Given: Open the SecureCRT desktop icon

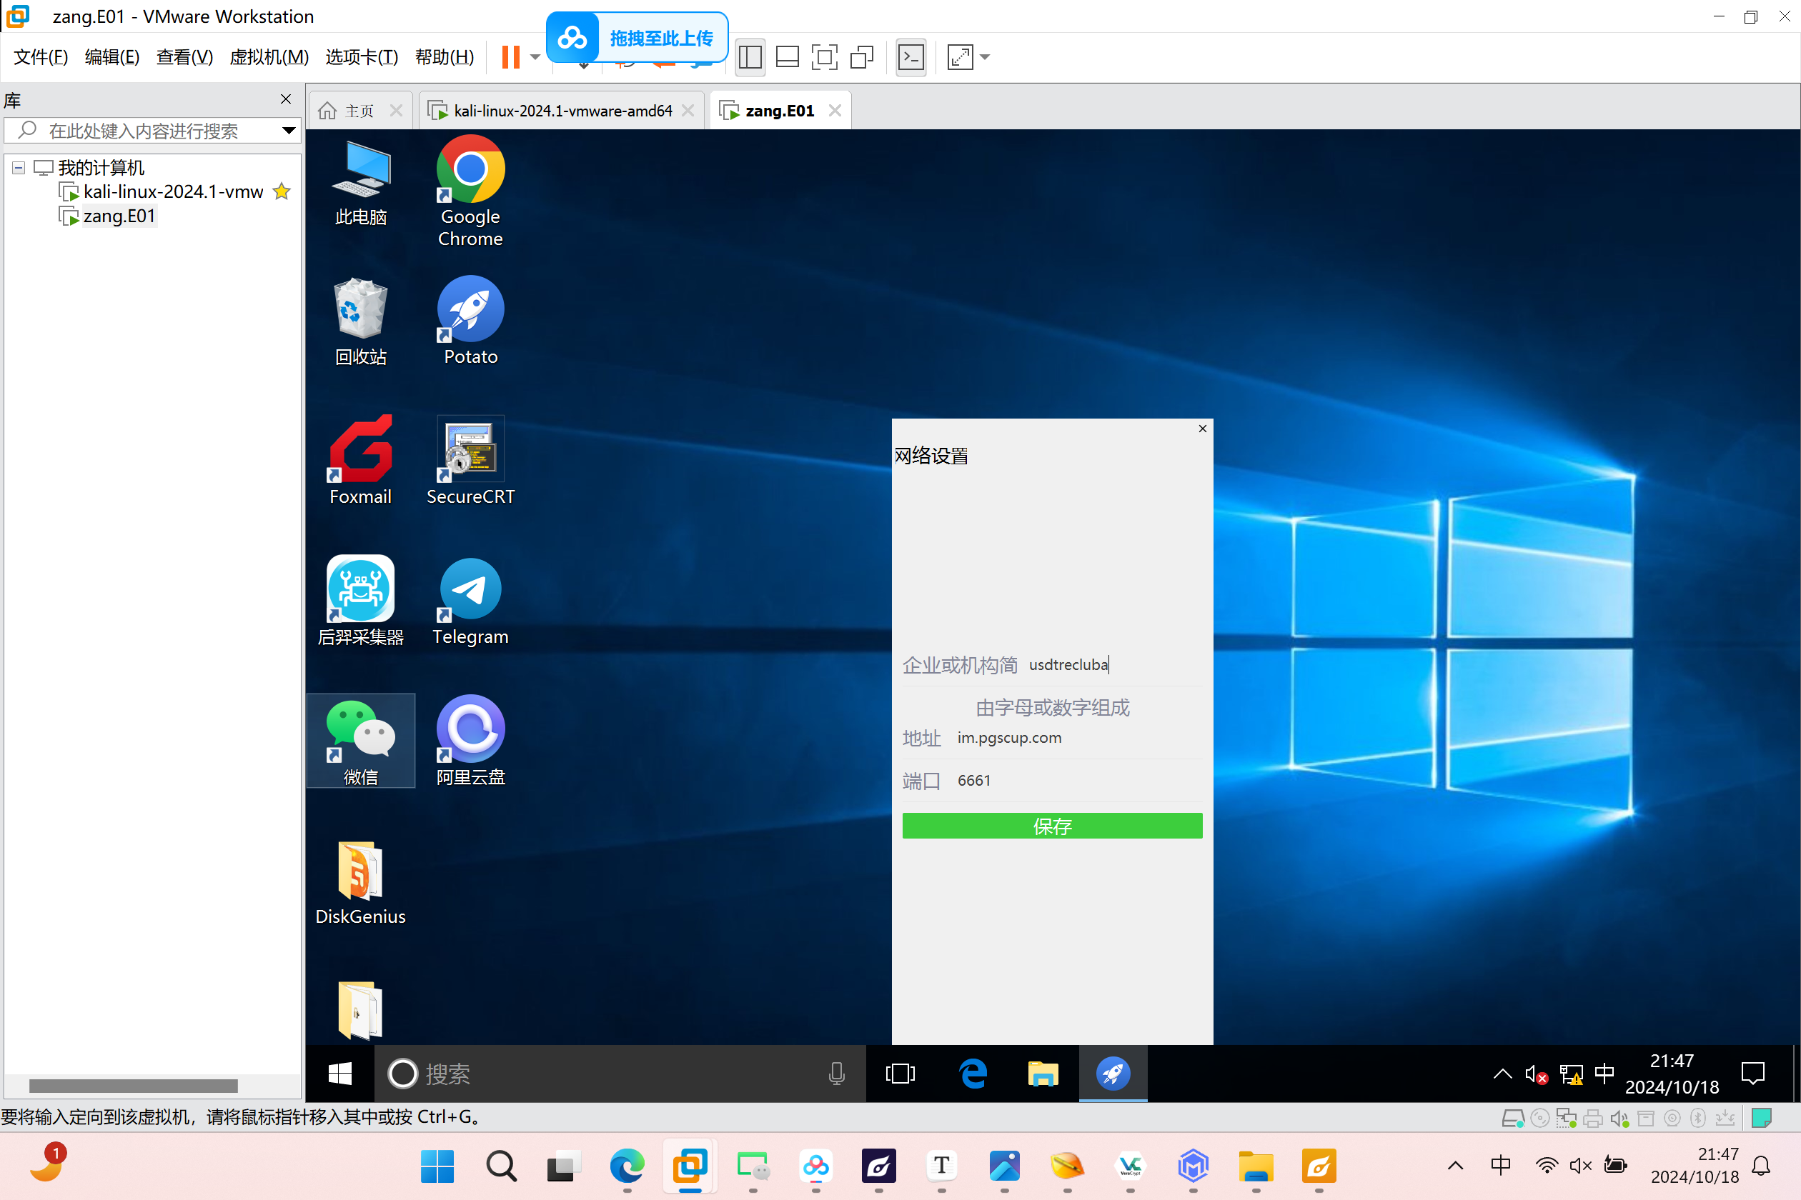Looking at the screenshot, I should [470, 461].
